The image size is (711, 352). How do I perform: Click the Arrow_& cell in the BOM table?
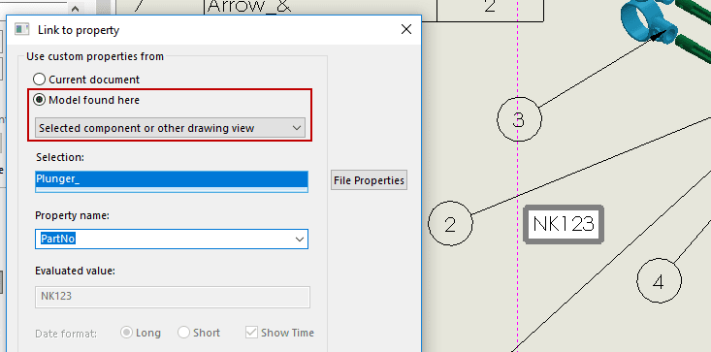[321, 9]
